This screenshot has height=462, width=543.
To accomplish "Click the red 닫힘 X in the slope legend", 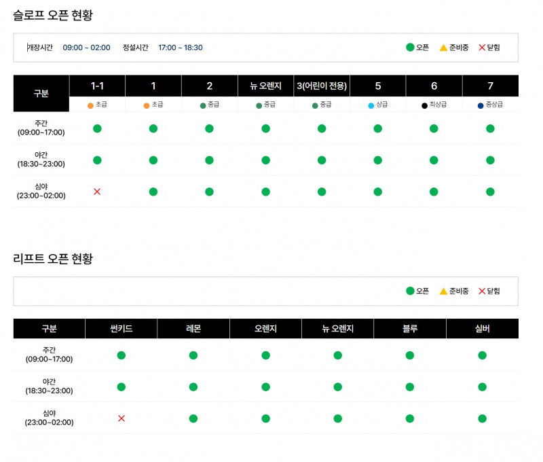I will [482, 48].
